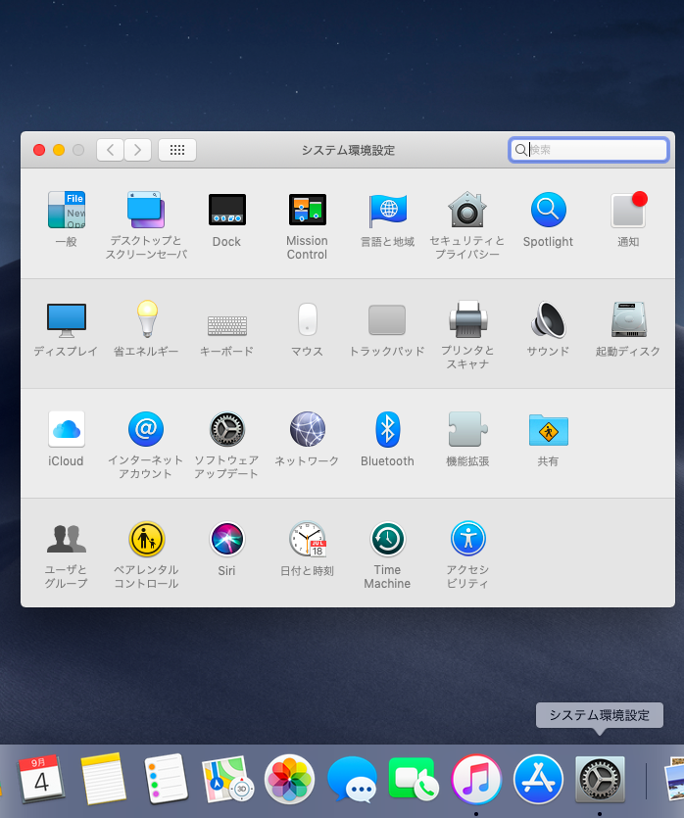Click the back navigation arrow
The image size is (684, 818).
[x=110, y=150]
